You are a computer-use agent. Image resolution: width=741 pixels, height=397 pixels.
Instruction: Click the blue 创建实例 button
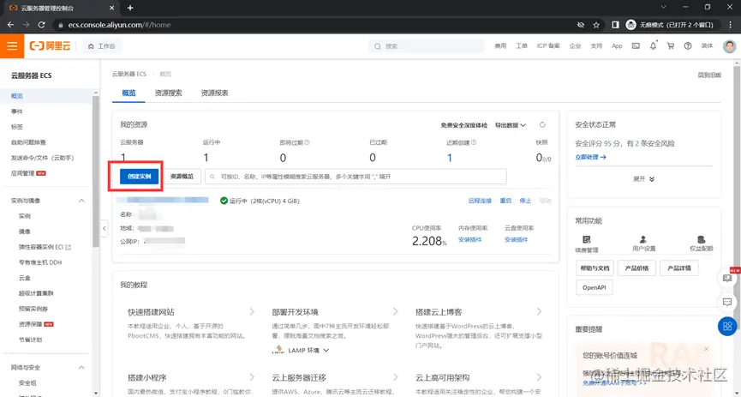click(139, 177)
